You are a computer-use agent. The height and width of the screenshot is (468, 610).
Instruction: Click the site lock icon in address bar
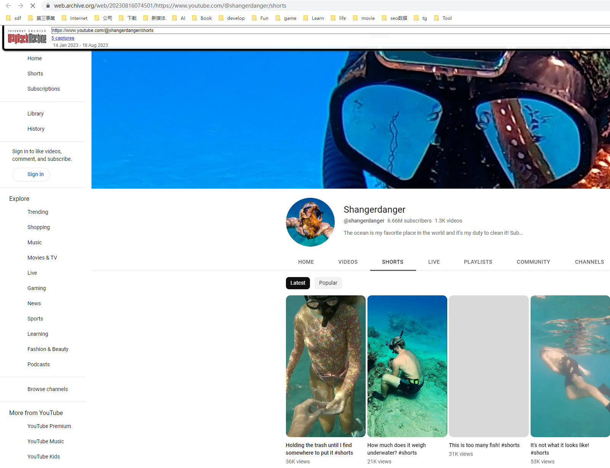pyautogui.click(x=48, y=6)
